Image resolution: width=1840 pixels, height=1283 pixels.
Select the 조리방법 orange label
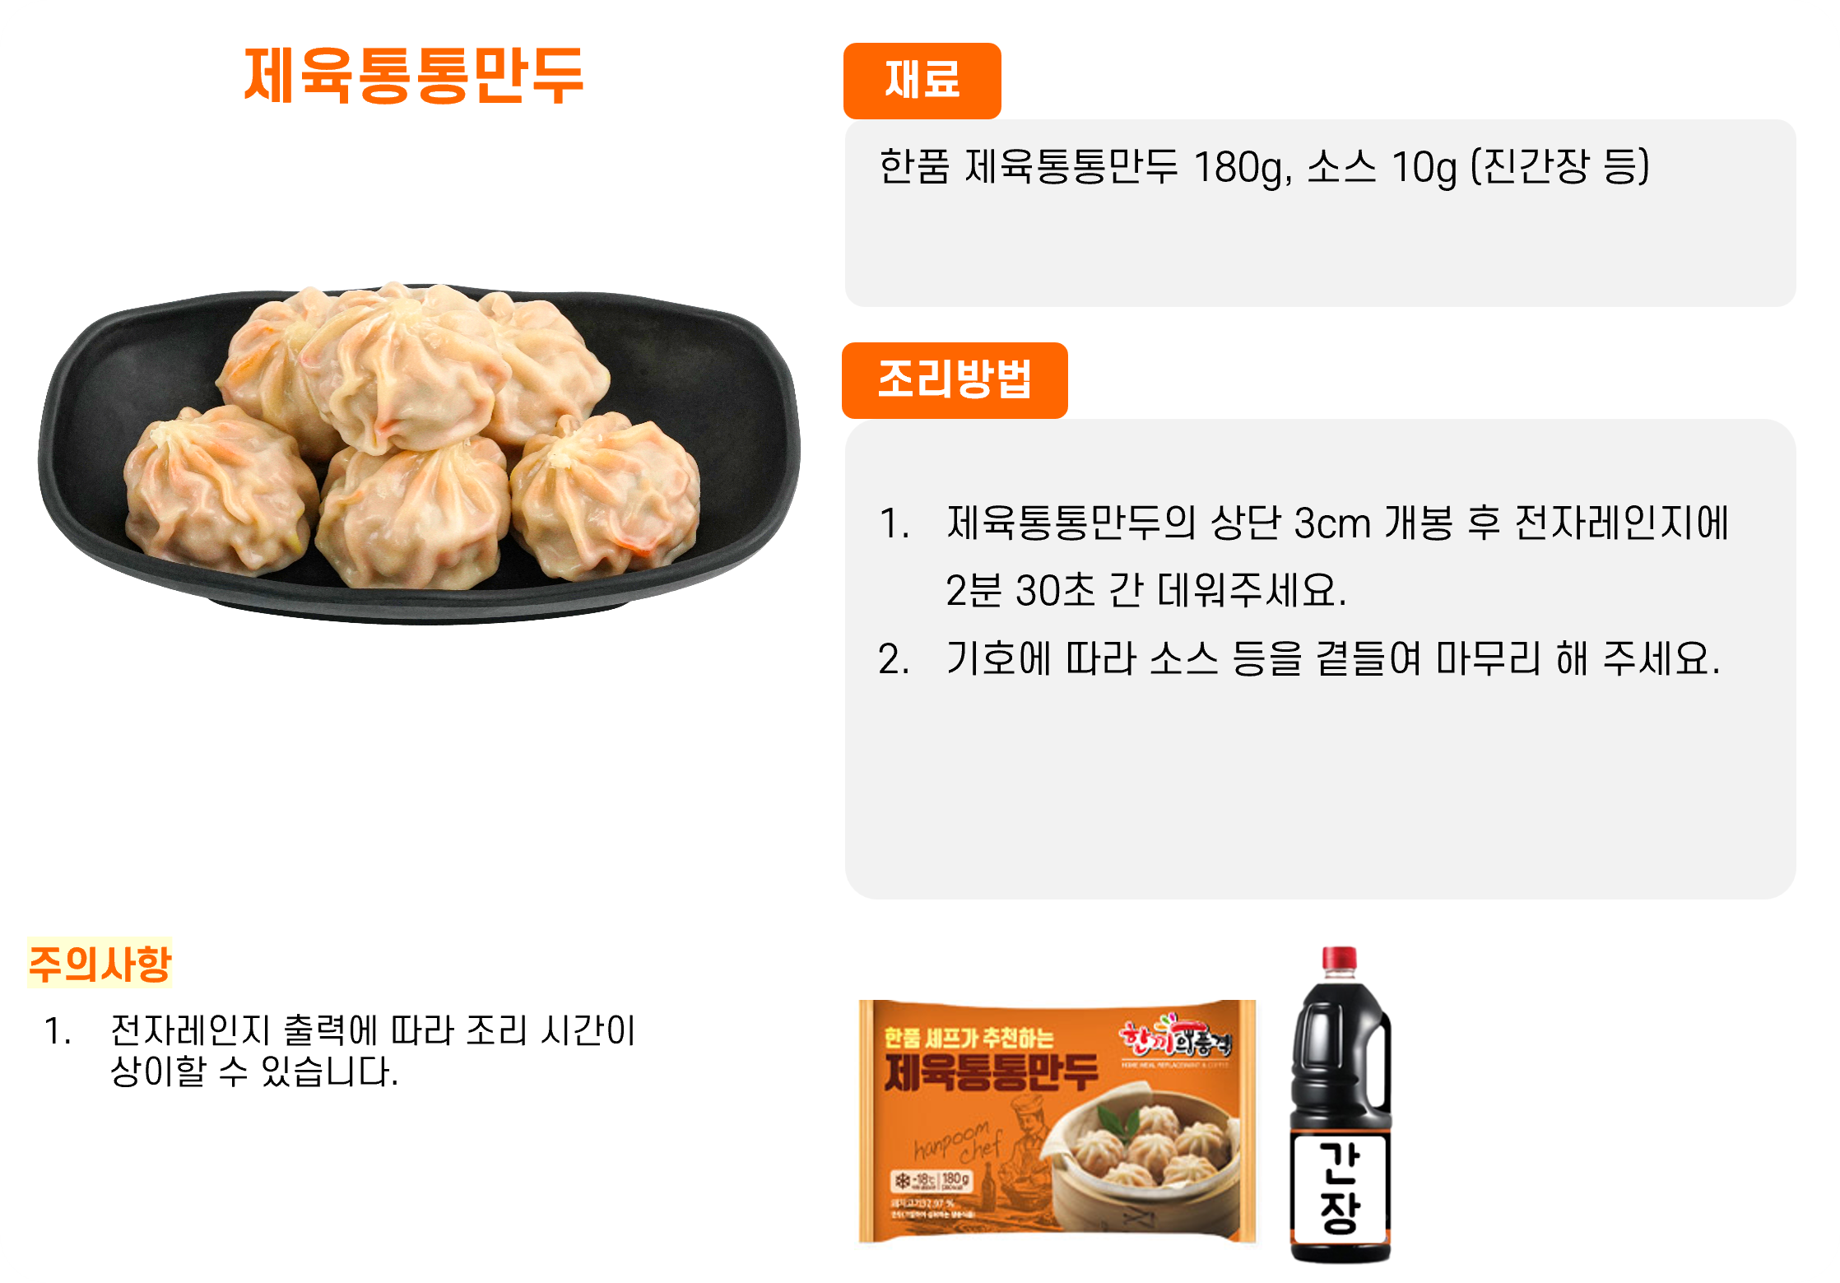tap(955, 380)
